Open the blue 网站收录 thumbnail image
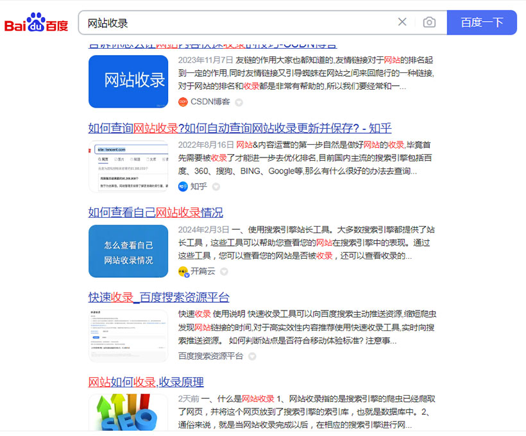526x436 pixels. (128, 81)
